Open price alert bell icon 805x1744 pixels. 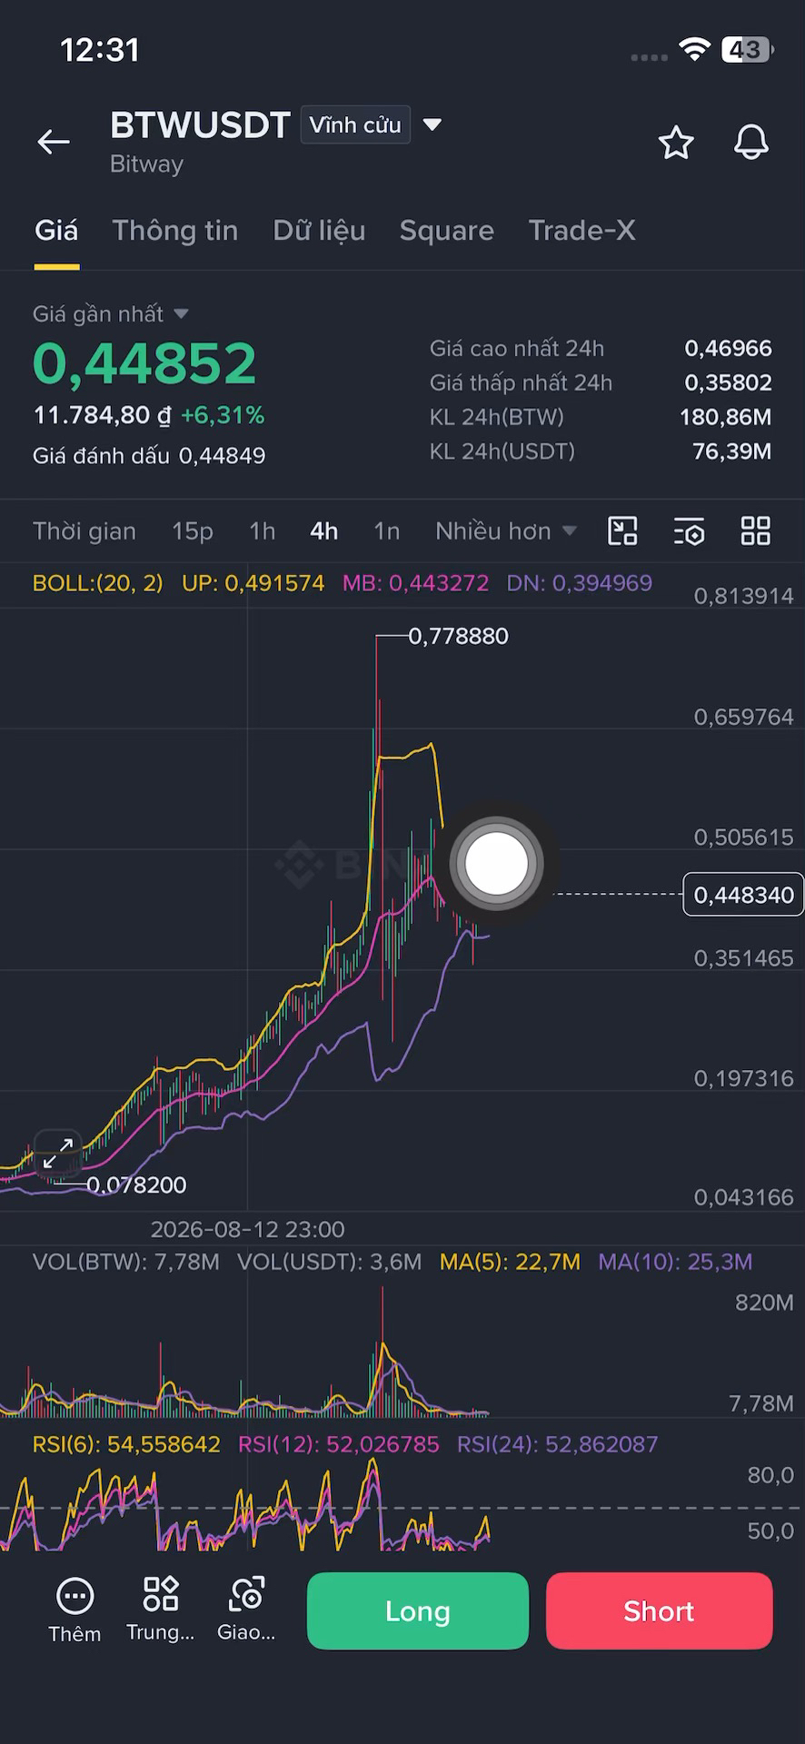tap(751, 142)
